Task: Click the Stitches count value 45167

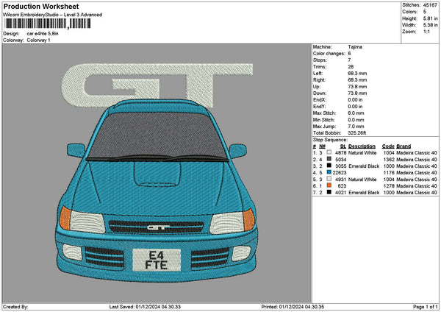Action: (429, 5)
